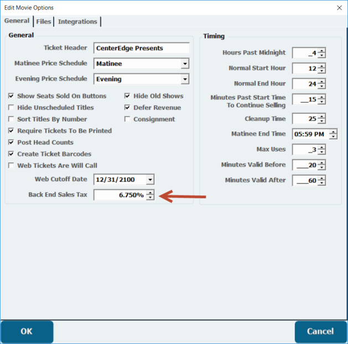Uncheck the Defer Revenue option
The image size is (348, 344).
pyautogui.click(x=128, y=108)
